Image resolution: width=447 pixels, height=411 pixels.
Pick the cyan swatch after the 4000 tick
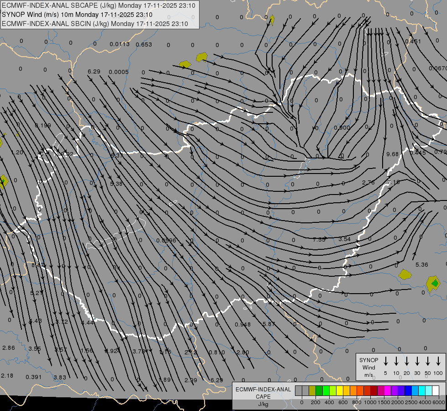[x=429, y=390]
